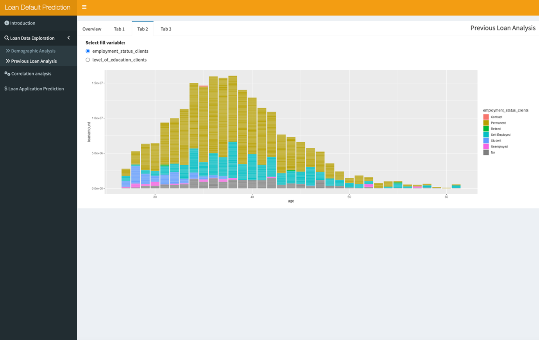Click the Loan Data Exploration magnifier icon
539x340 pixels.
pyautogui.click(x=7, y=38)
